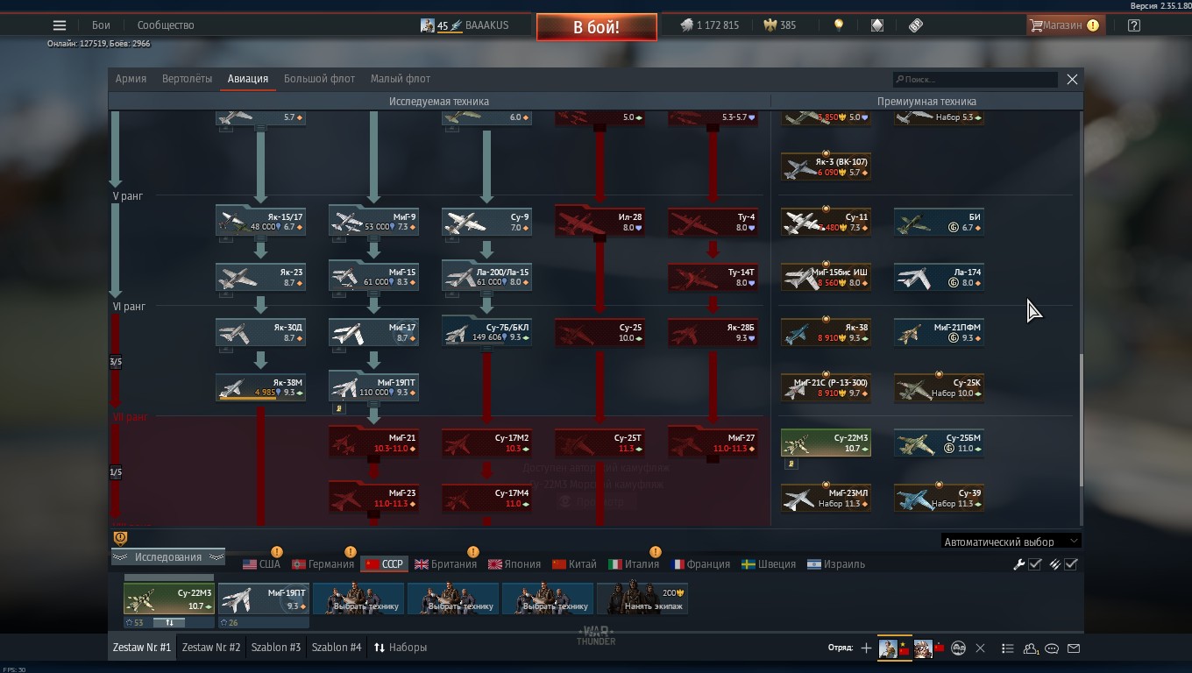Open the Наборы presets button
The height and width of the screenshot is (673, 1192).
401,648
